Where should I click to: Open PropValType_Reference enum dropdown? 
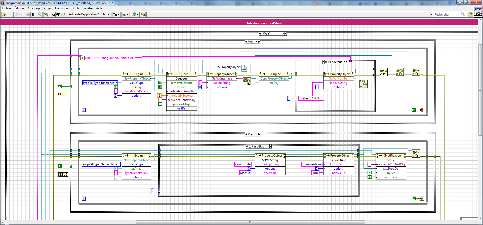click(116, 83)
